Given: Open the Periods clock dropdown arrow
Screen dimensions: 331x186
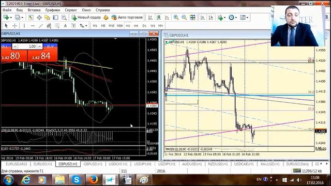Looking at the screenshot, I should pos(236,18).
